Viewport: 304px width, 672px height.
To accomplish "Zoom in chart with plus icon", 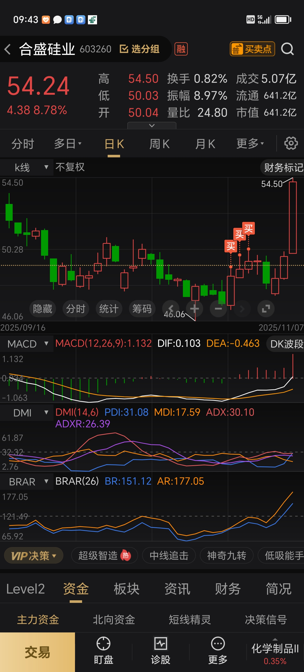I will click(x=195, y=309).
